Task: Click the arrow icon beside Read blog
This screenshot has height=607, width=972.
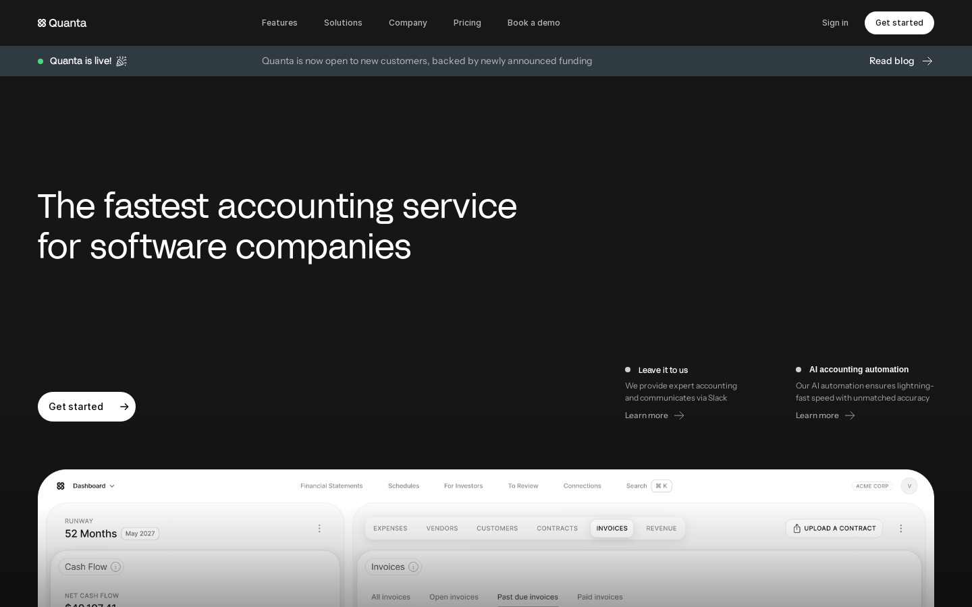Action: (927, 61)
